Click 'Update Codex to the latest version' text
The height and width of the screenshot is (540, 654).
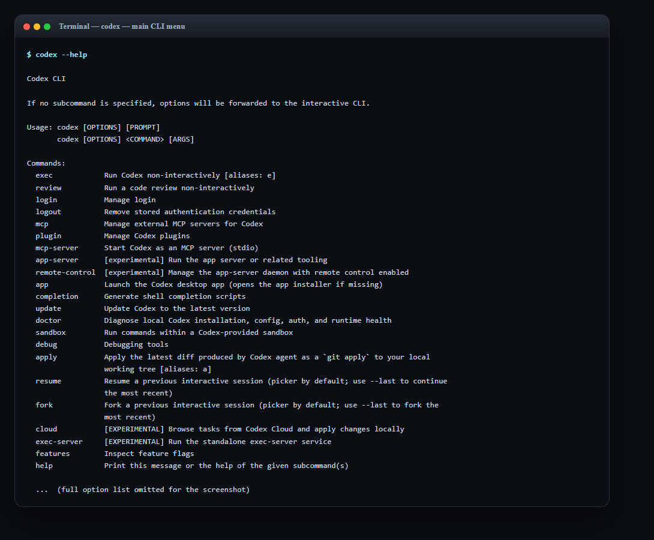coord(177,308)
